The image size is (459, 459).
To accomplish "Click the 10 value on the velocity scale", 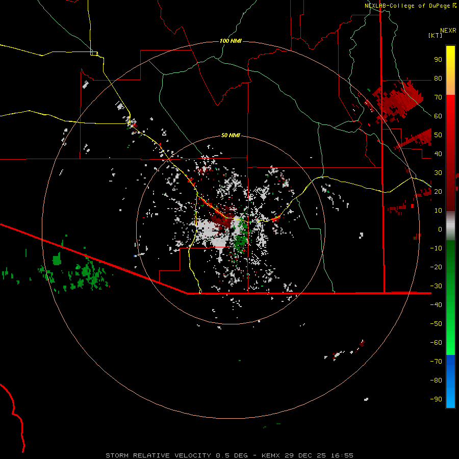I will (x=438, y=211).
